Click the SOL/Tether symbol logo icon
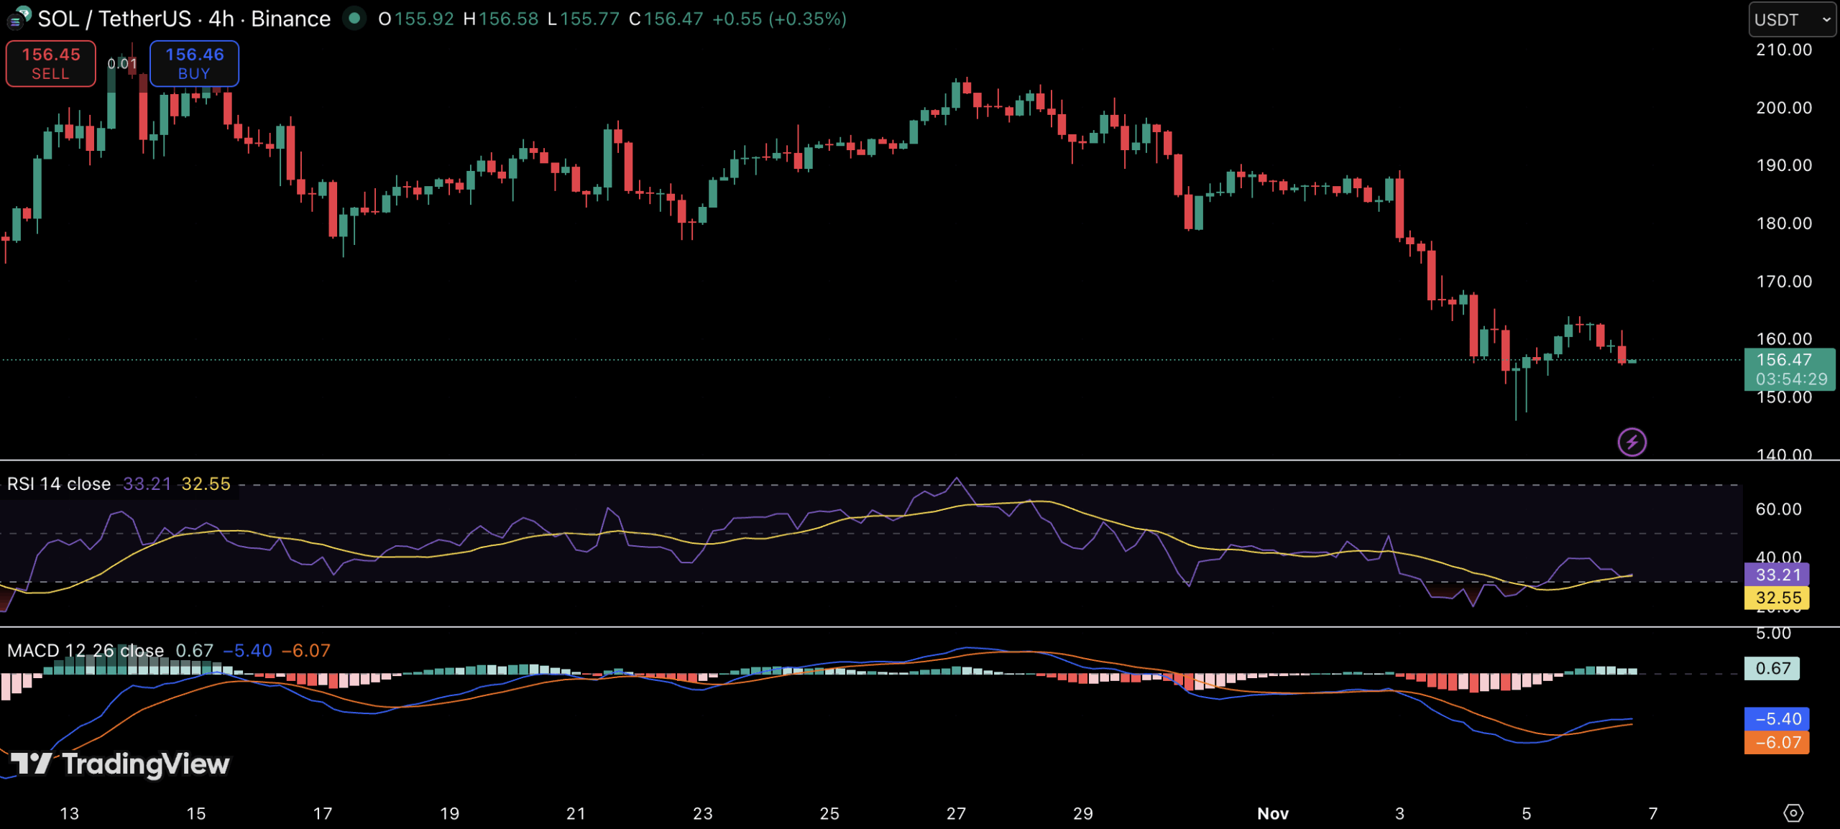 point(18,18)
